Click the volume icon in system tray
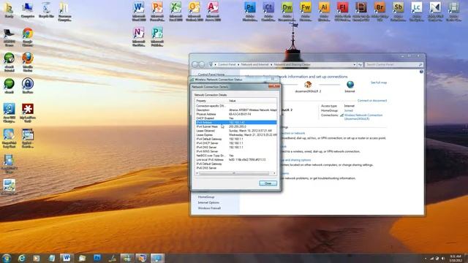468x263 pixels. point(442,258)
